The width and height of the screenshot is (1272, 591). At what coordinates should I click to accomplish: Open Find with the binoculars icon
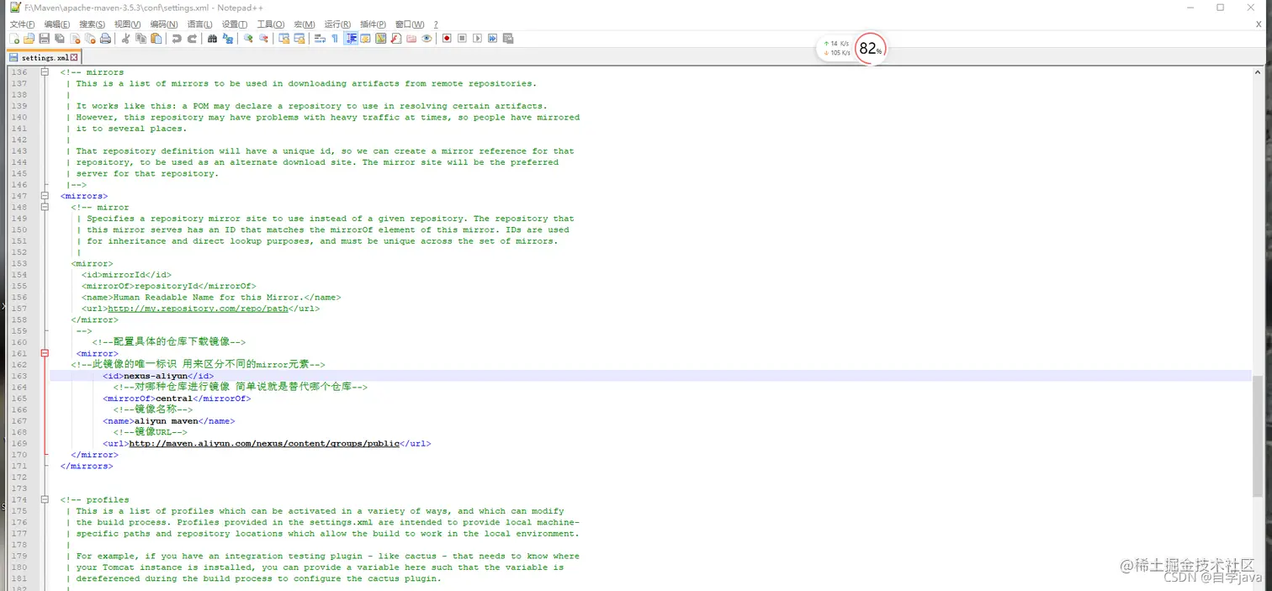pyautogui.click(x=212, y=38)
